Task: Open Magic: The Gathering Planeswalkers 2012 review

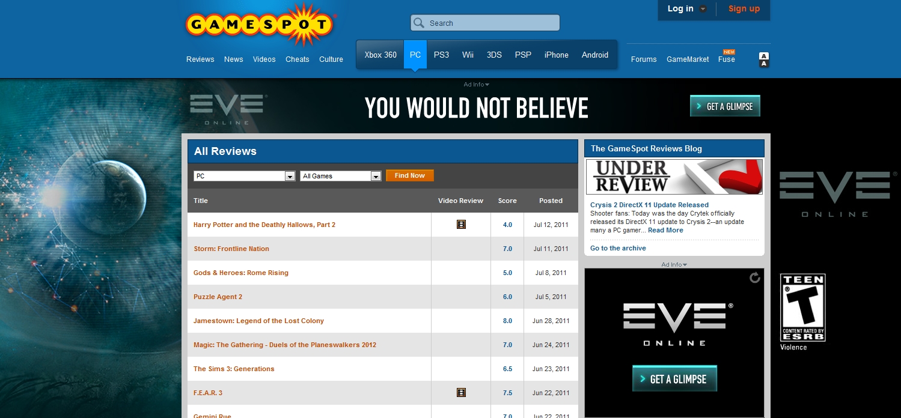Action: point(285,345)
